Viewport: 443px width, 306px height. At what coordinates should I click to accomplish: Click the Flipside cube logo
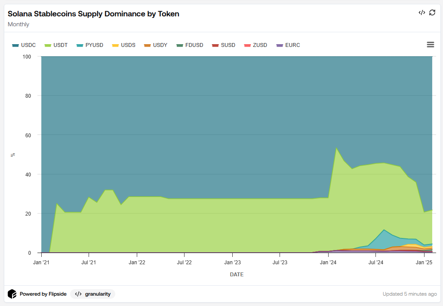click(12, 294)
